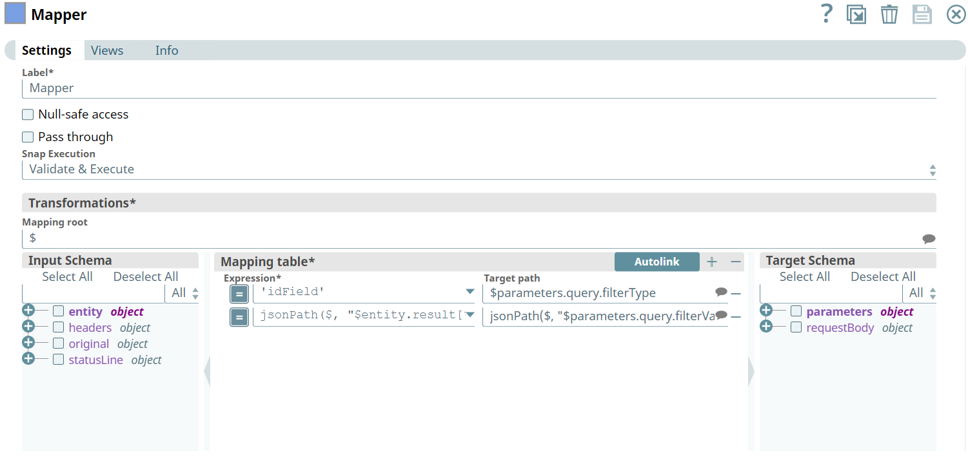Click the blue Mapper snap icon

[x=15, y=14]
